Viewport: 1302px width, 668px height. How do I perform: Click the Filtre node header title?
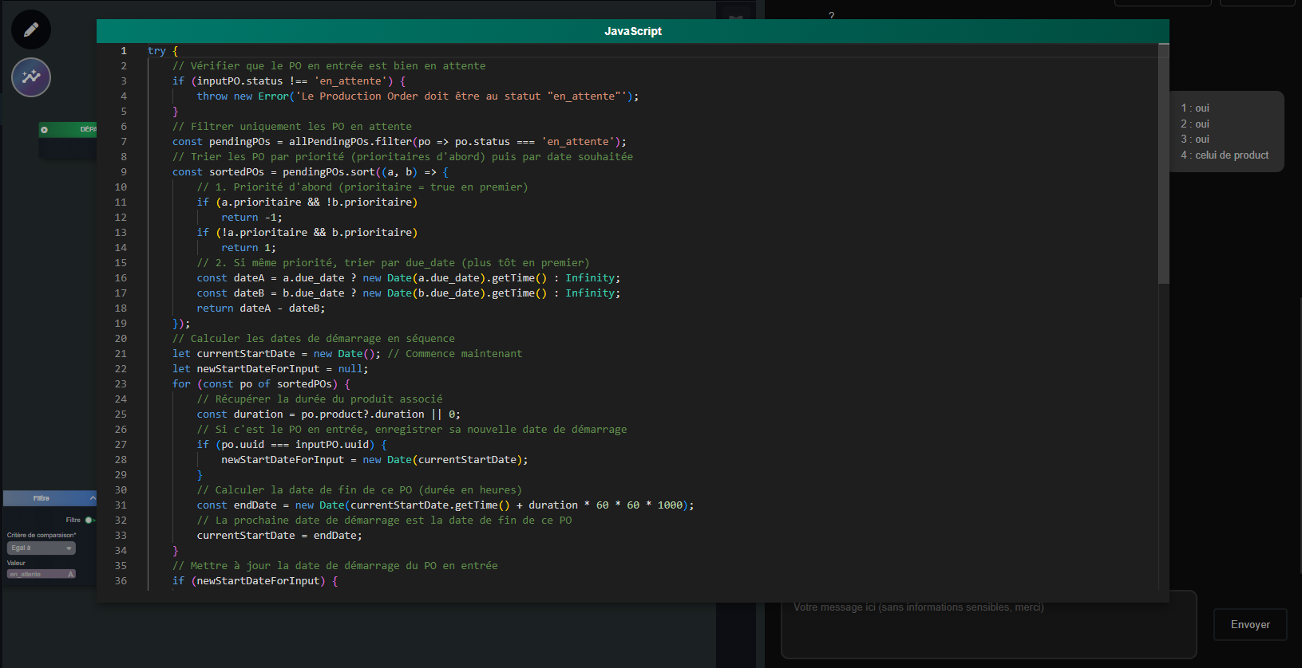[x=42, y=498]
